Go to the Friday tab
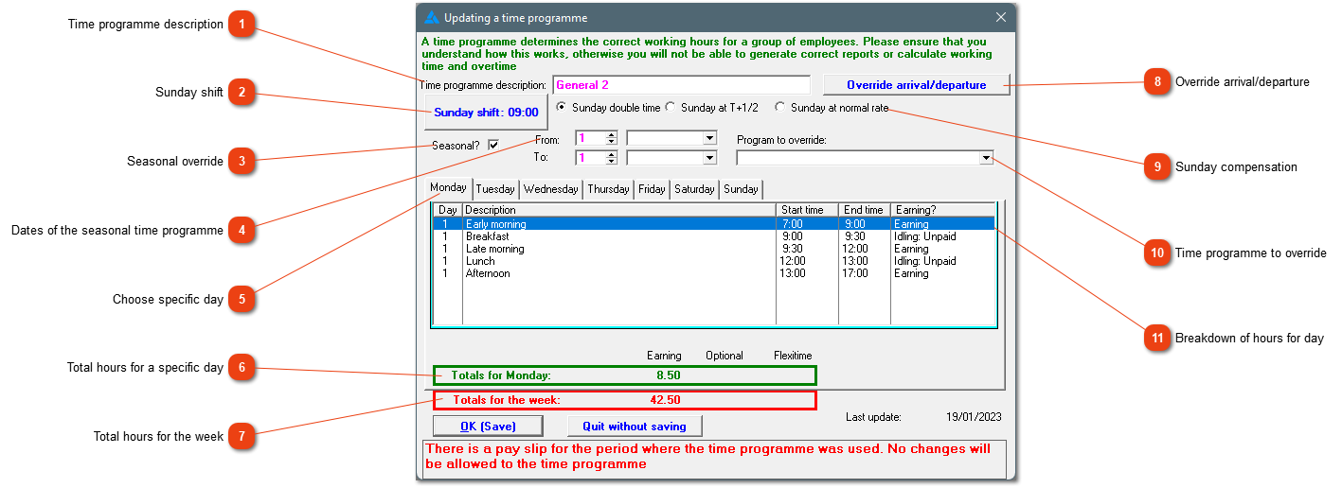Image resolution: width=1342 pixels, height=488 pixels. [652, 189]
